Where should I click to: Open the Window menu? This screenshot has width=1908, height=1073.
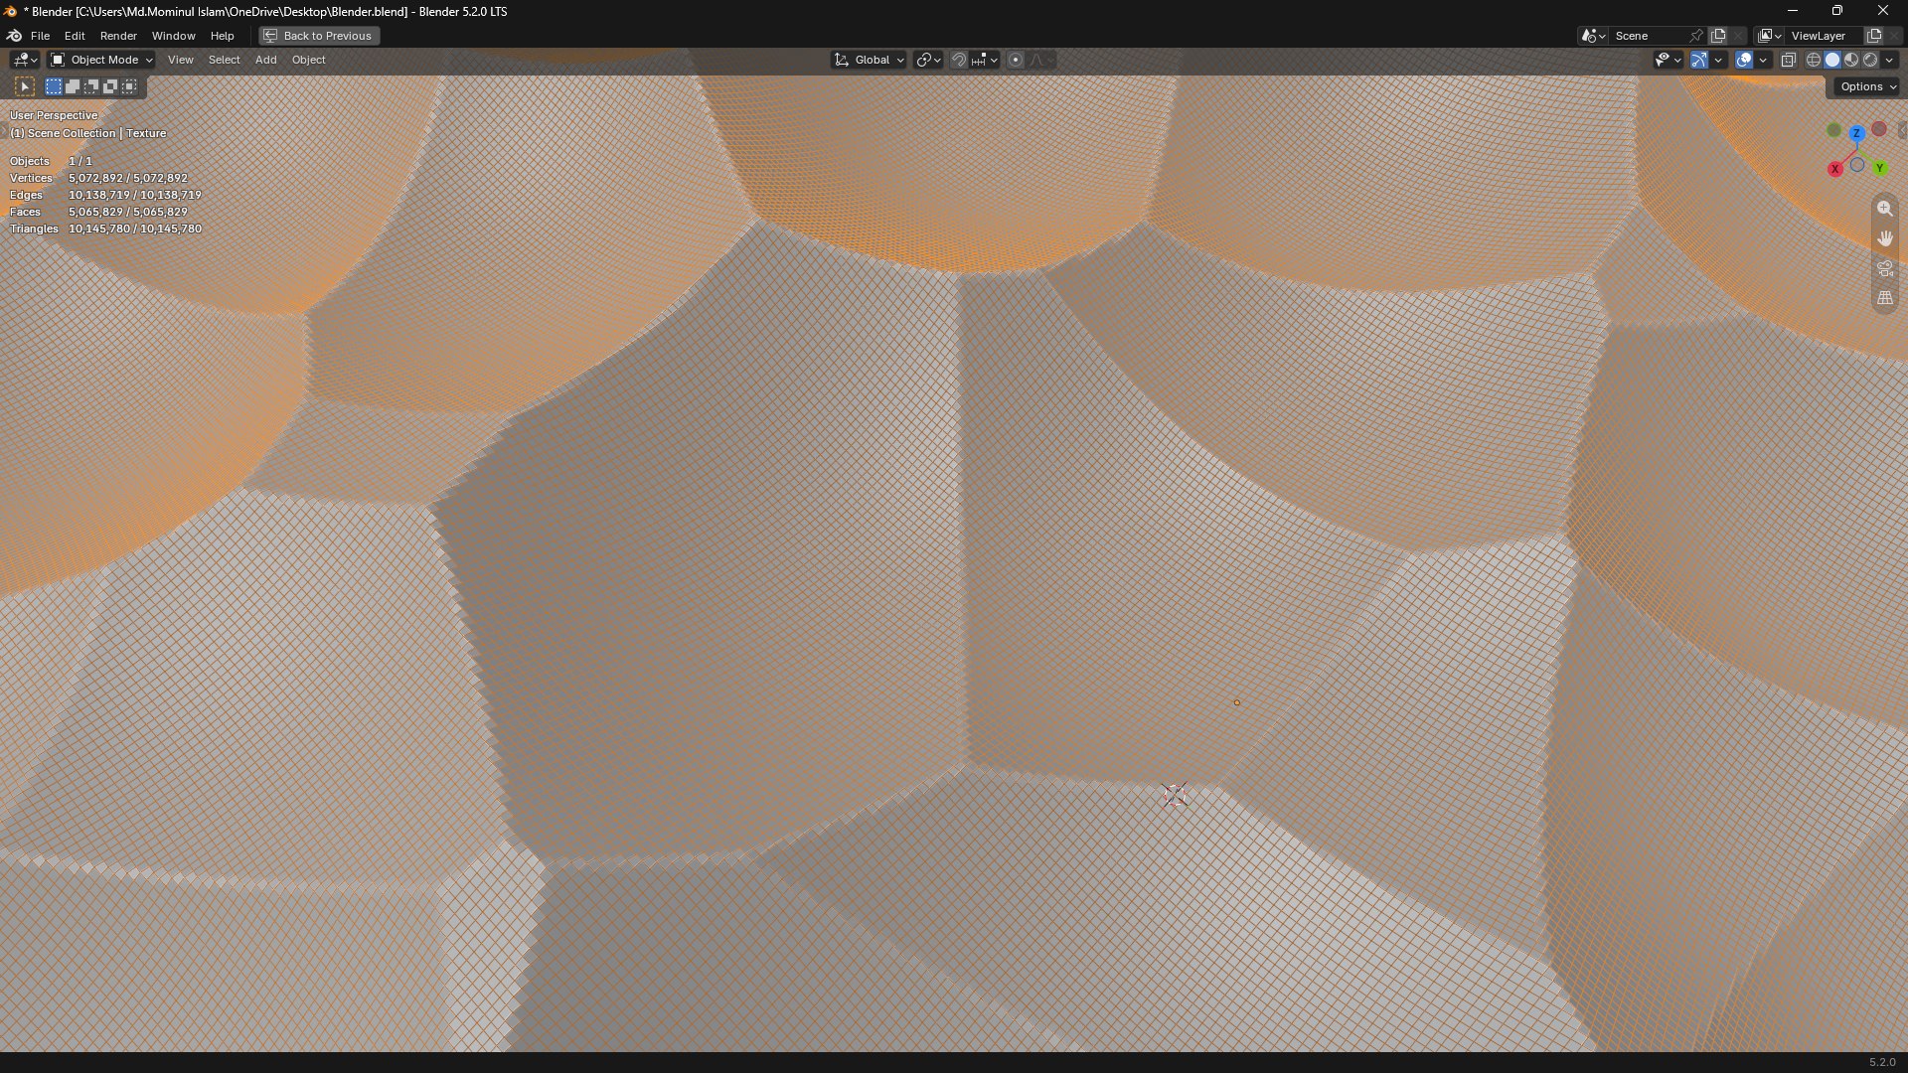point(173,36)
